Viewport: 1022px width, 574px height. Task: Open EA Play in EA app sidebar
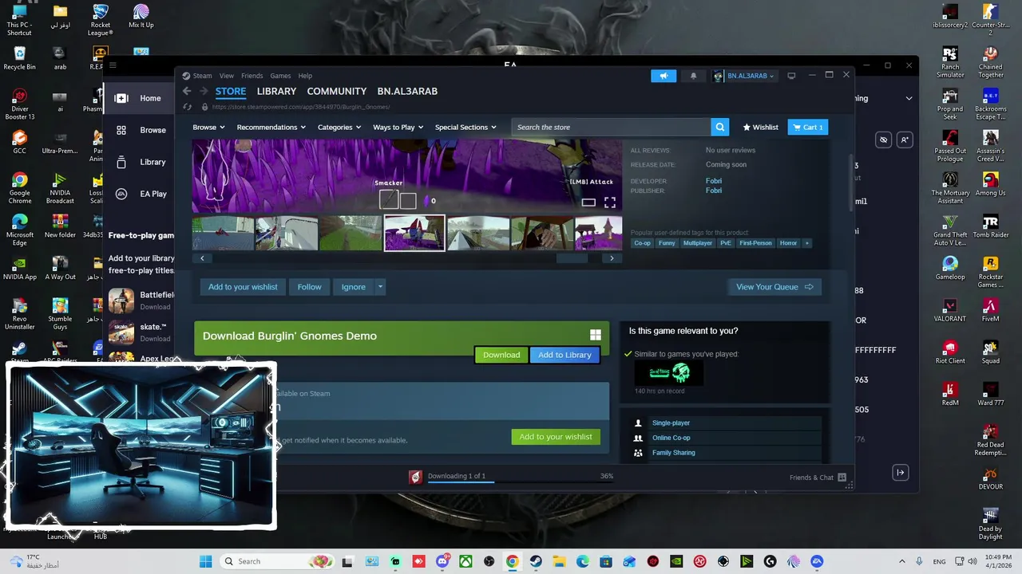[x=121, y=194]
